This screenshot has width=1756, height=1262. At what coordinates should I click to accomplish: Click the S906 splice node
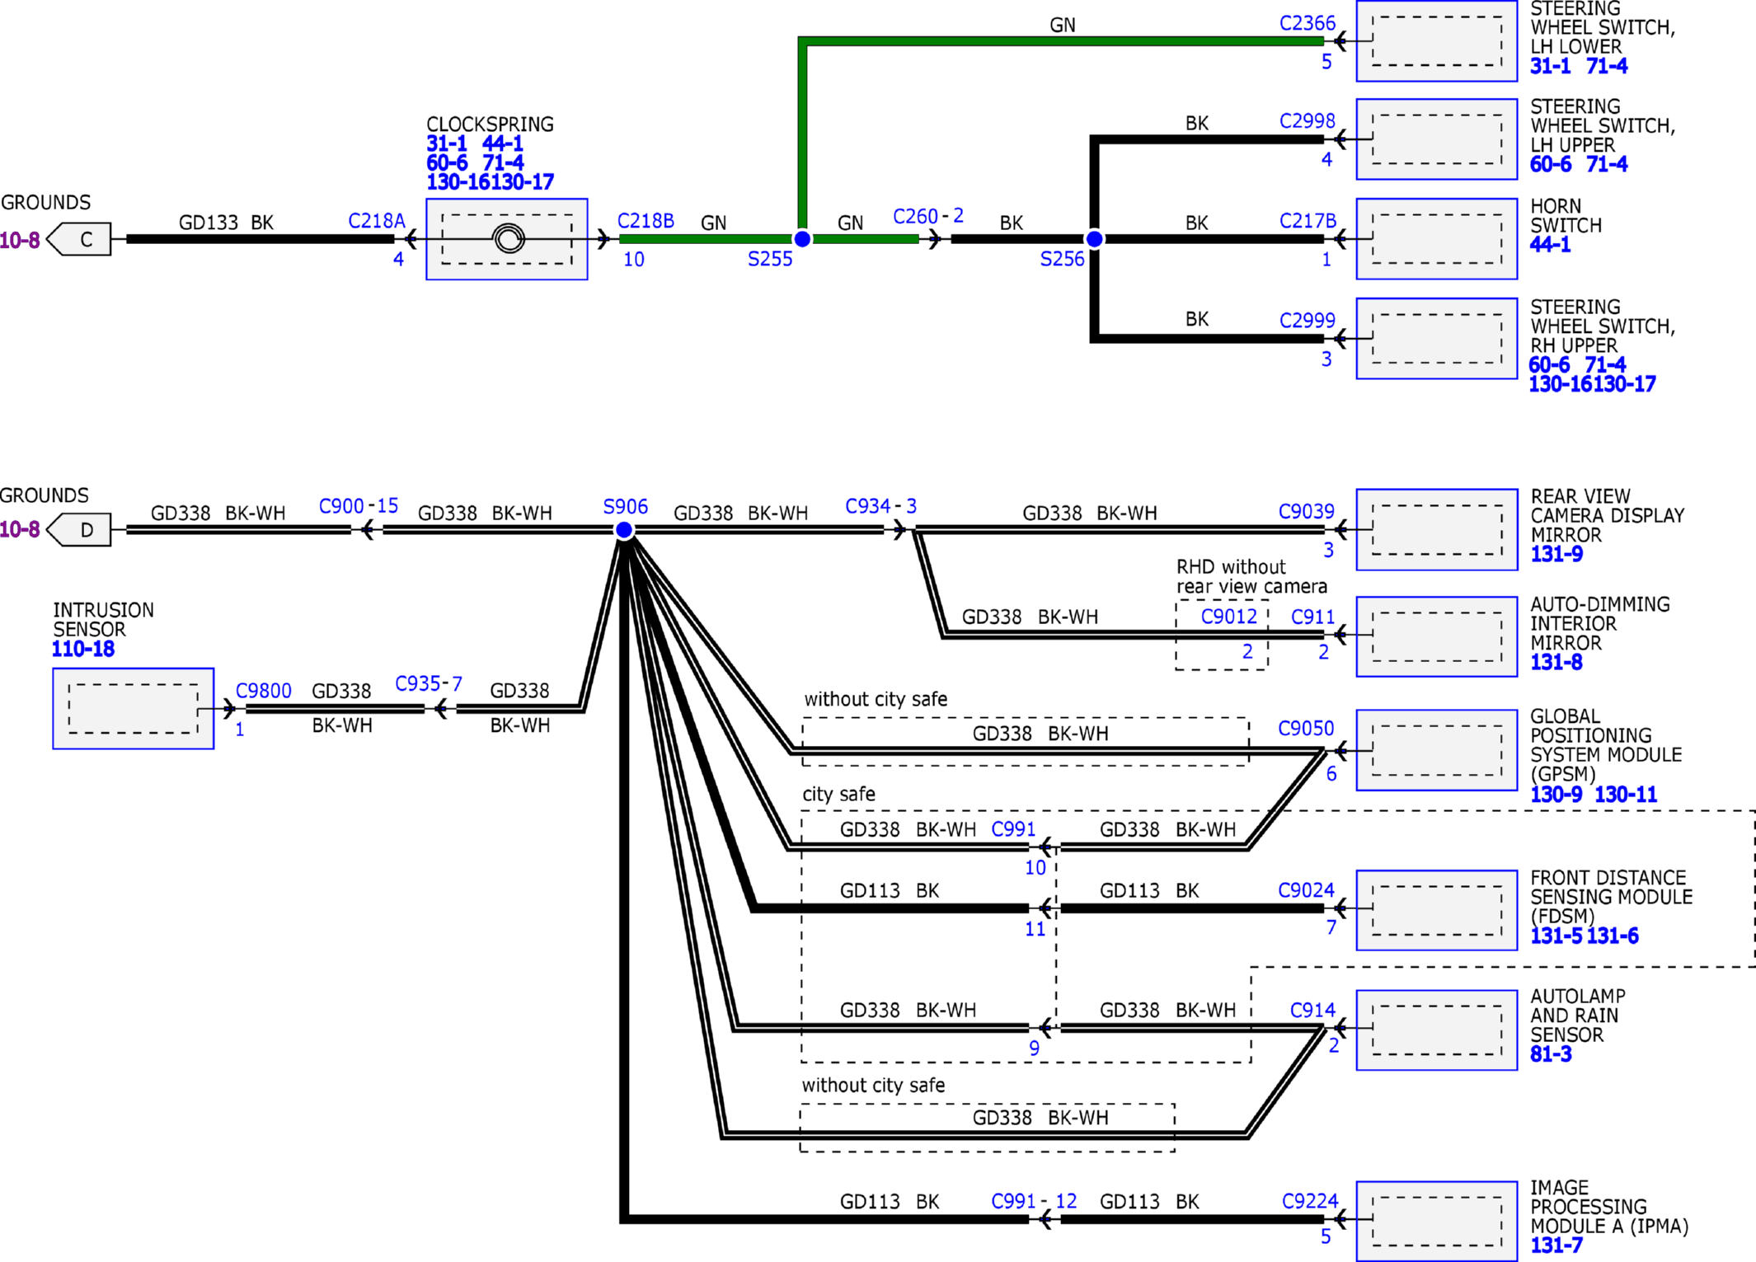coord(624,530)
